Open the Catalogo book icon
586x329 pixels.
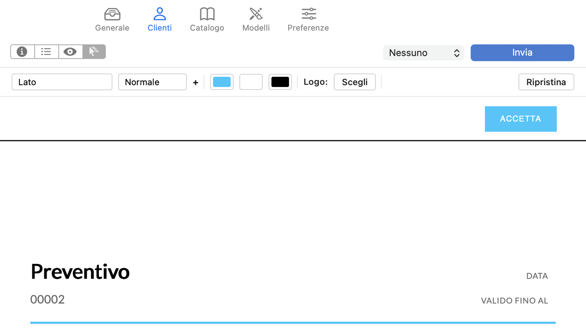207,14
